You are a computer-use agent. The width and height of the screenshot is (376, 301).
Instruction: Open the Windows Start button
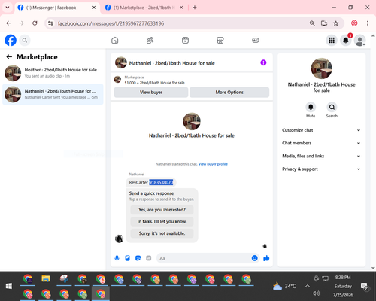pyautogui.click(x=9, y=286)
